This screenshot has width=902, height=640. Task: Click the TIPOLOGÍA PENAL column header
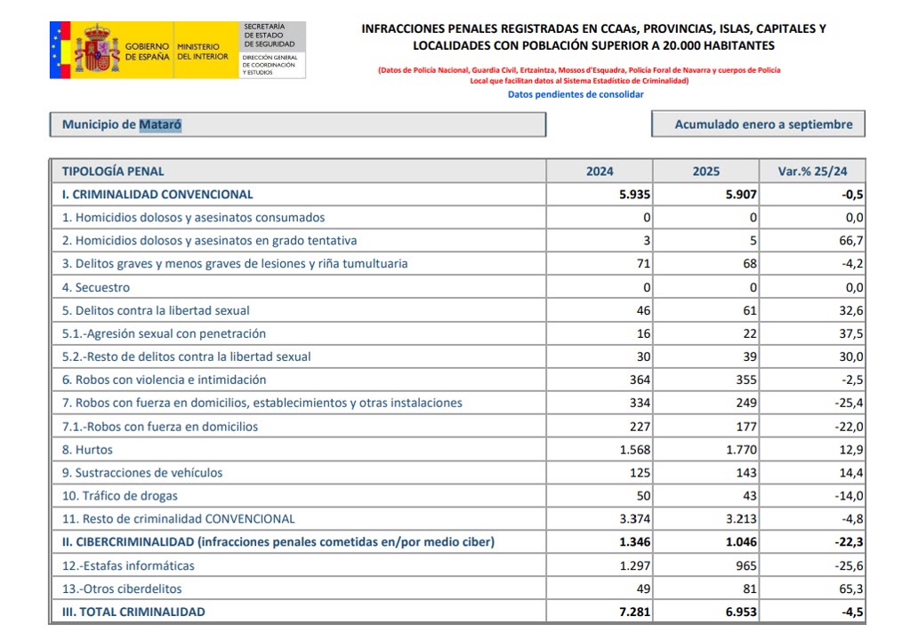[113, 171]
